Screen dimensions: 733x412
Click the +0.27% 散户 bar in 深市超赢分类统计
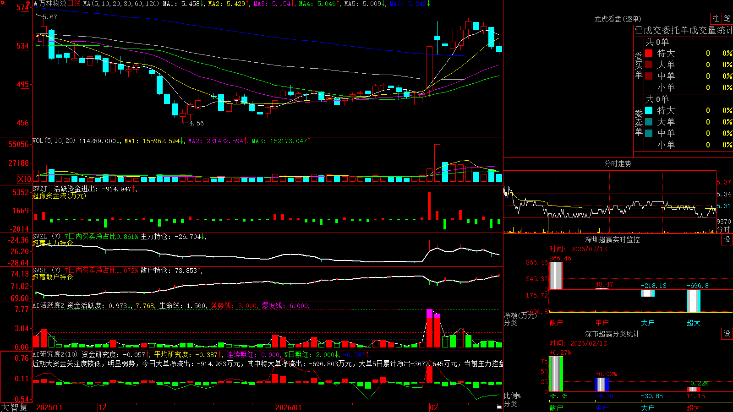(556, 374)
